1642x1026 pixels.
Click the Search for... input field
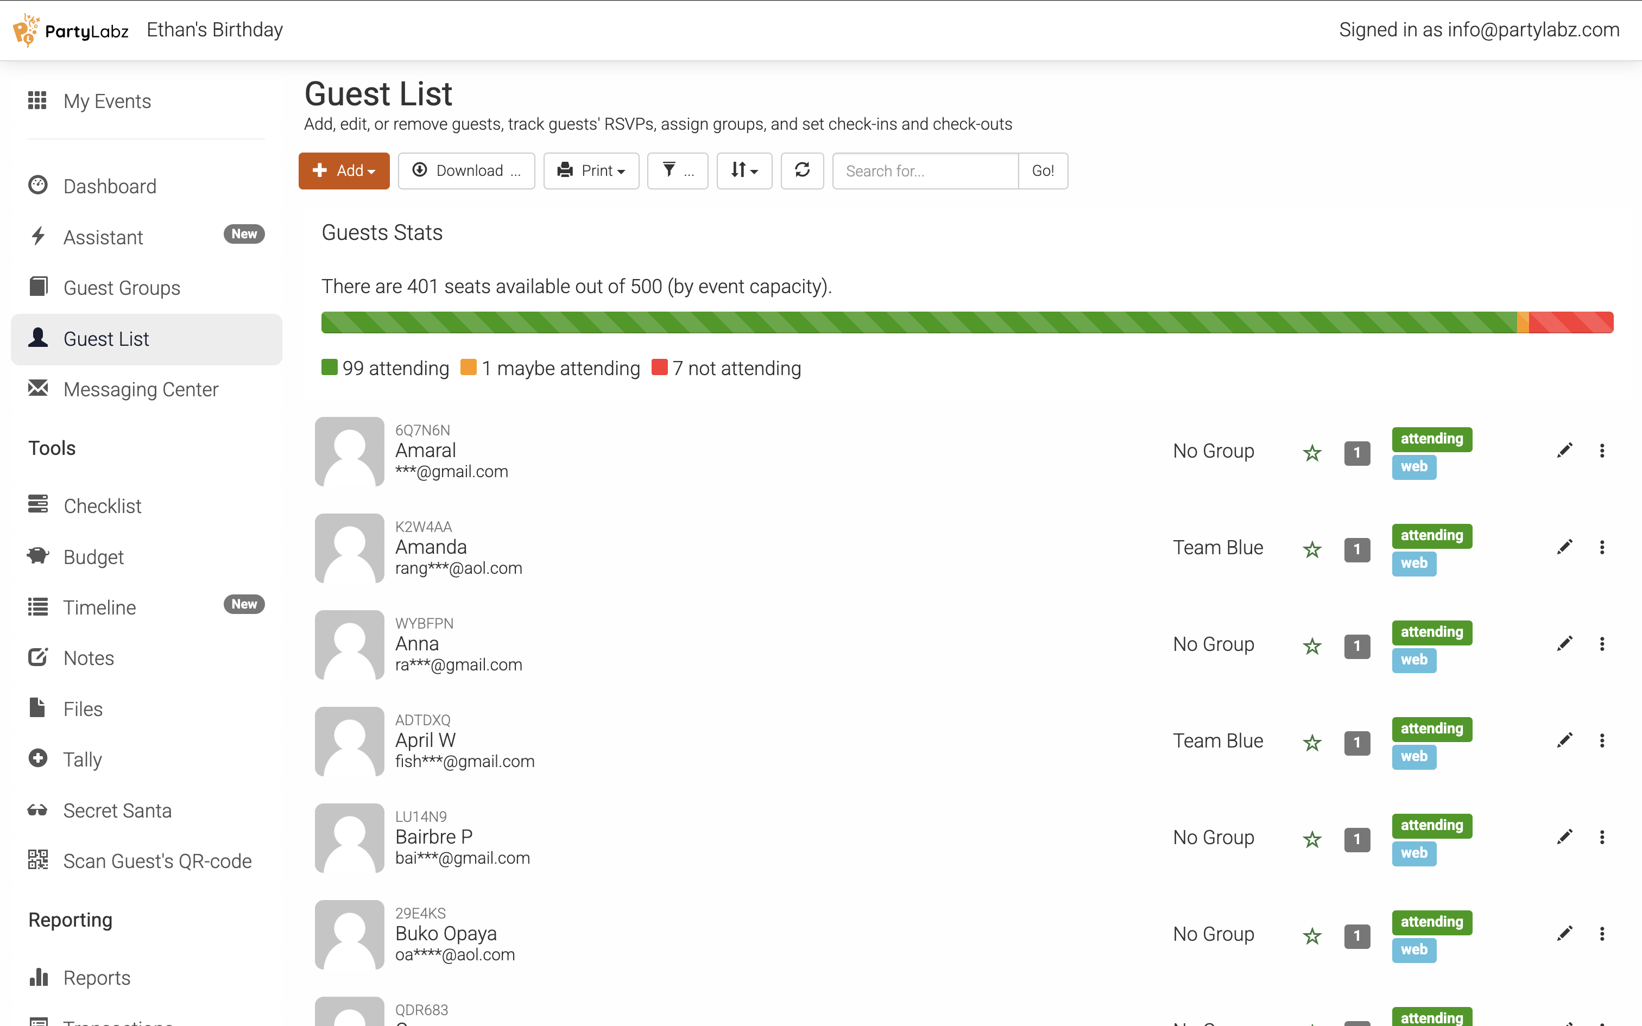tap(925, 170)
